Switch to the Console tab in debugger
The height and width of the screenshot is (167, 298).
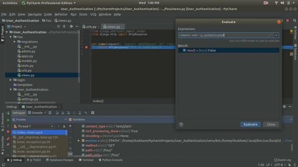[x=37, y=113]
